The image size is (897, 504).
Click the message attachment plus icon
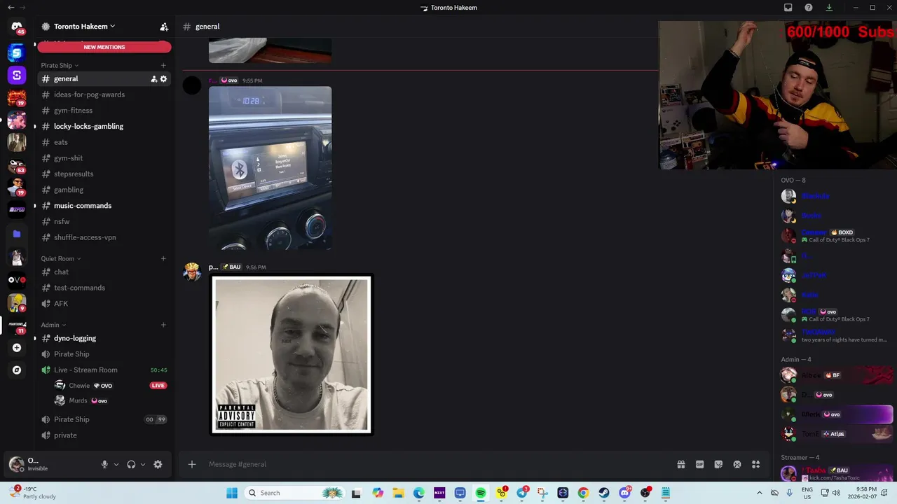pyautogui.click(x=191, y=464)
